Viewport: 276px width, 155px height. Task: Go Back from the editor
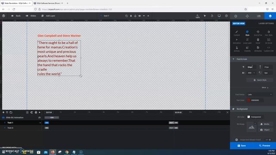[16, 16]
